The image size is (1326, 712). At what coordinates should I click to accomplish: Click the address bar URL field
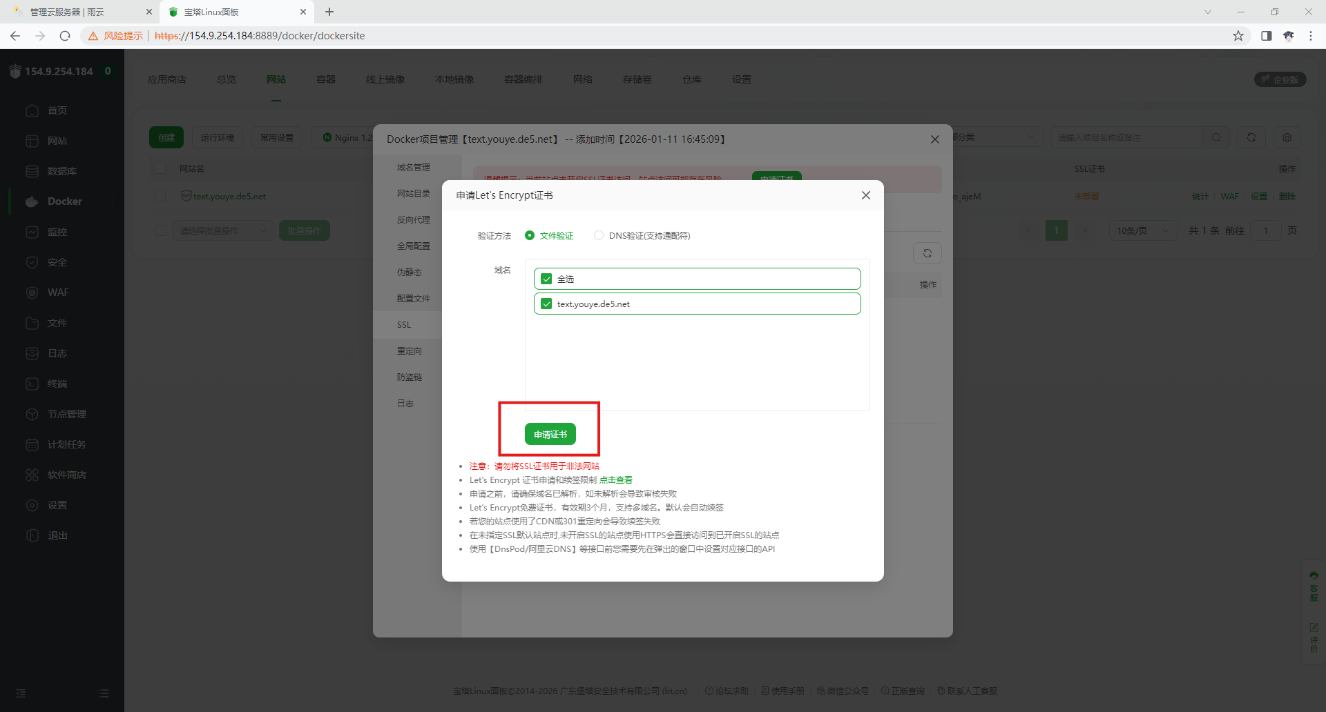click(622, 36)
